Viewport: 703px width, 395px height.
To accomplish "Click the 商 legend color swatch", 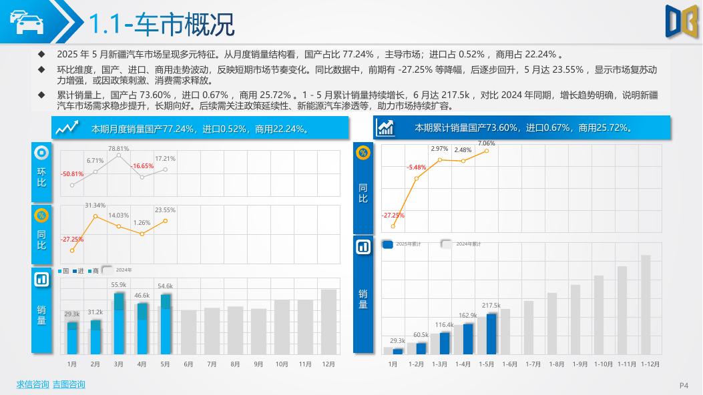I will pos(89,271).
